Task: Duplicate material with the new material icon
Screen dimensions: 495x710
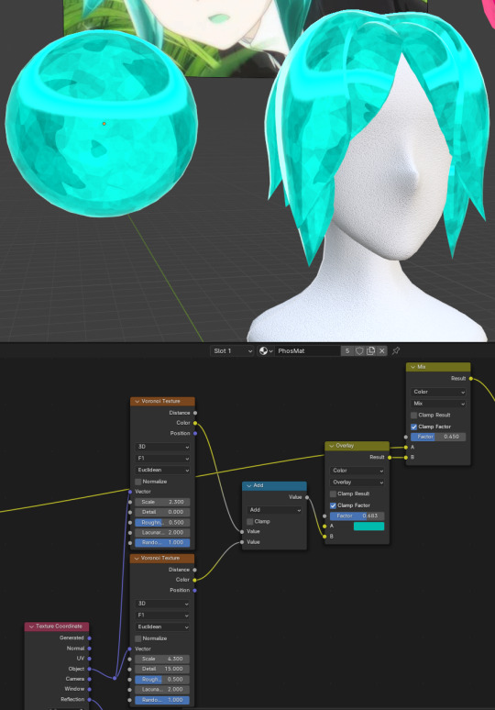Action: 370,351
